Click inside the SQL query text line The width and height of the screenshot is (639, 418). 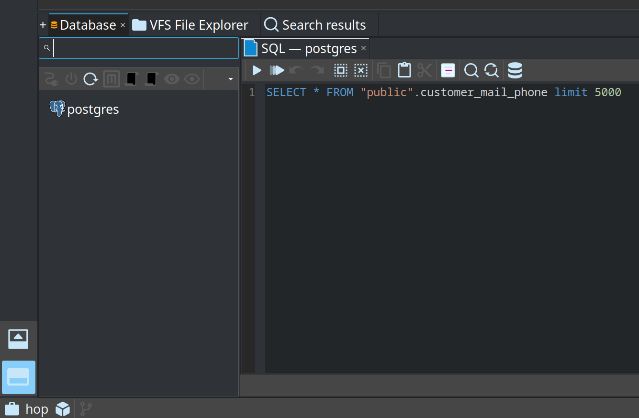(x=444, y=92)
